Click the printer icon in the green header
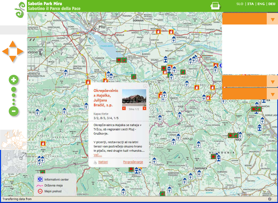Screen dimensions: 278x203 [215, 6]
